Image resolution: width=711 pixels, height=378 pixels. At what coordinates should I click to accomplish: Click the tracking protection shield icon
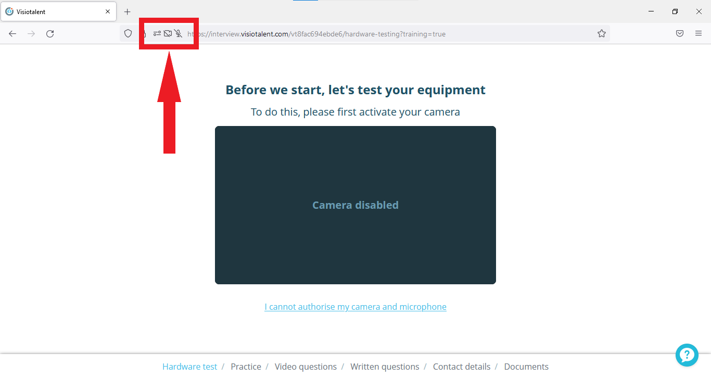(x=128, y=34)
